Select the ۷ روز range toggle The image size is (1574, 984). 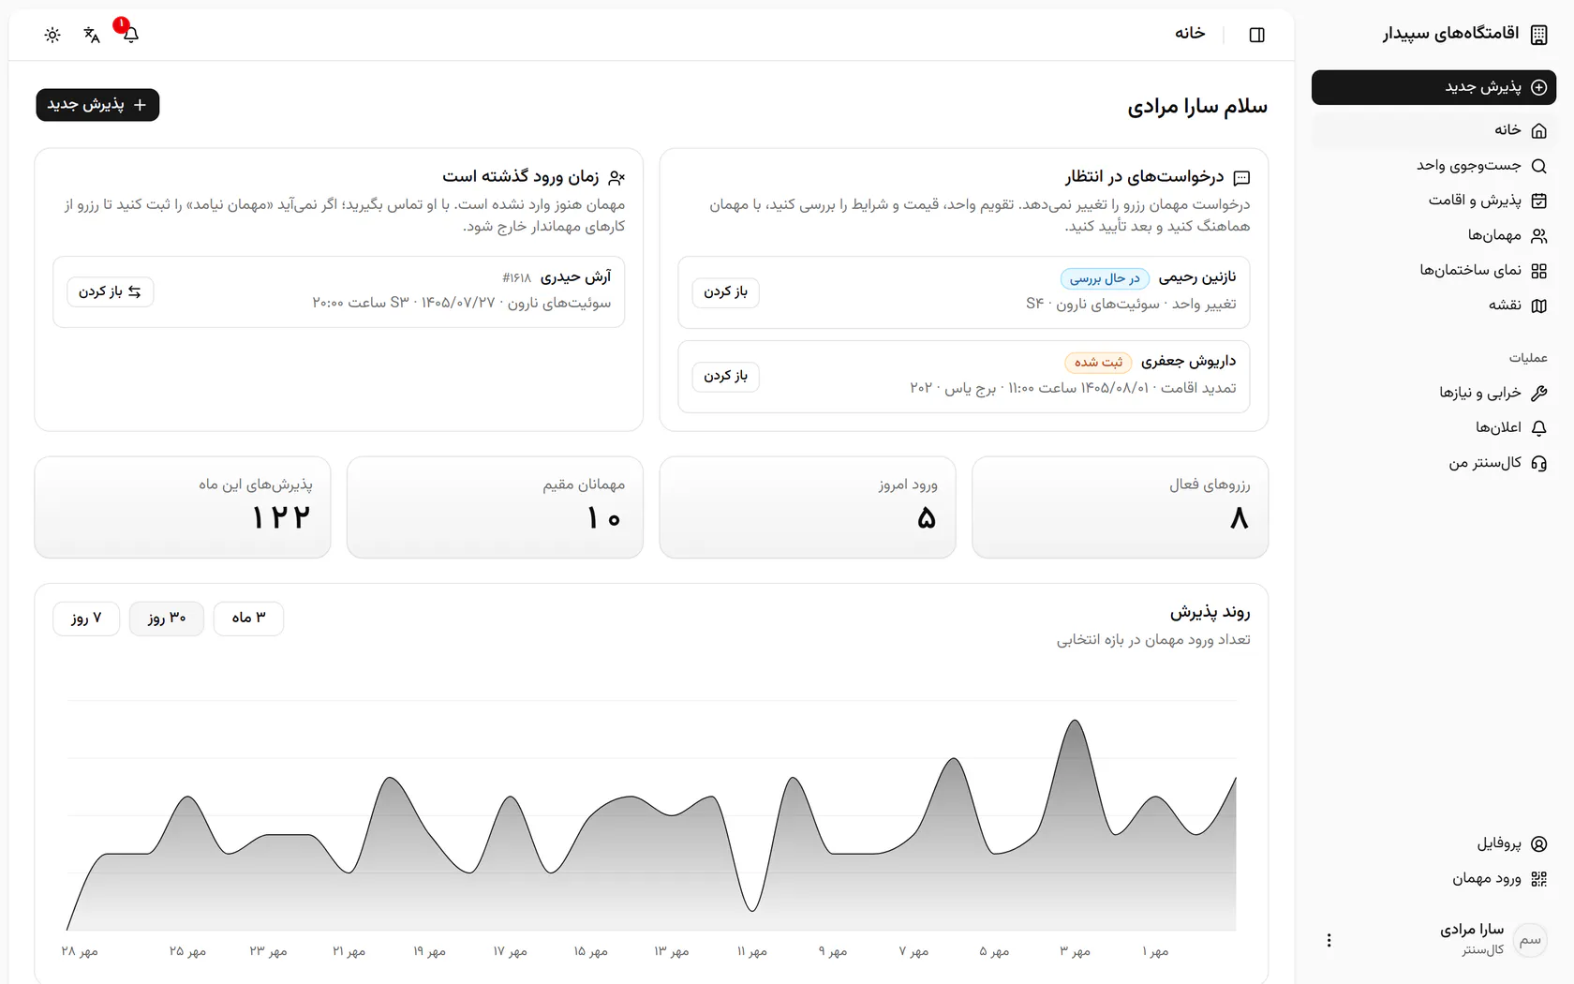point(86,619)
